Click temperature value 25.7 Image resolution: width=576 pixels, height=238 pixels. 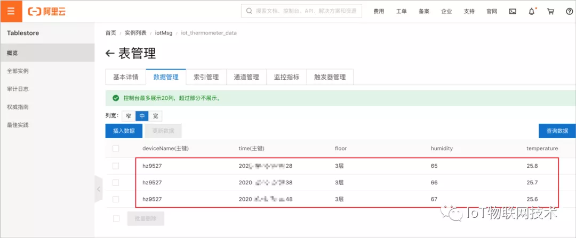coord(532,182)
